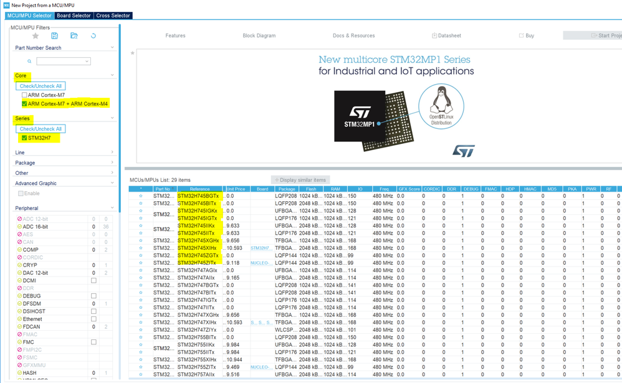Star the STM32H745XGHx row
The height and width of the screenshot is (383, 622).
(x=140, y=240)
